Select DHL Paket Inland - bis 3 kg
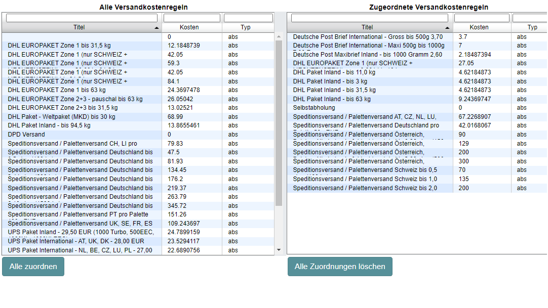This screenshot has height=308, width=548. click(x=417, y=81)
